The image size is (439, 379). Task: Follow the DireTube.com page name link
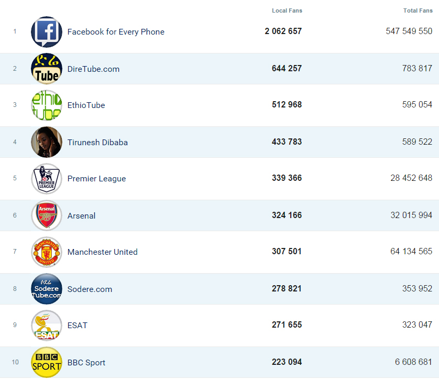pos(93,69)
